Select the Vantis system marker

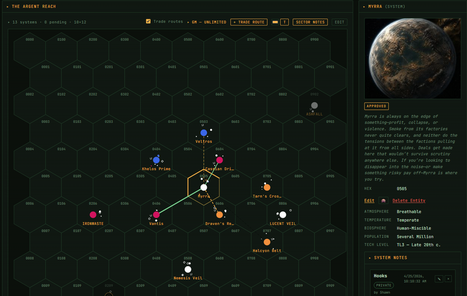pos(157,215)
